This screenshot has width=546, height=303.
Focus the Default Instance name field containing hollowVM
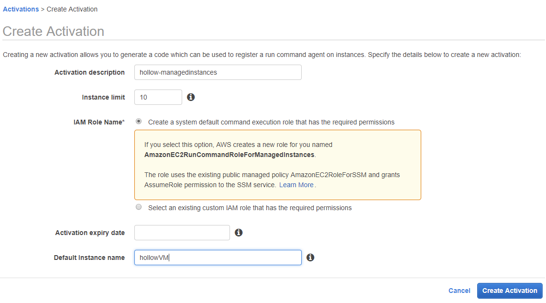[218, 258]
